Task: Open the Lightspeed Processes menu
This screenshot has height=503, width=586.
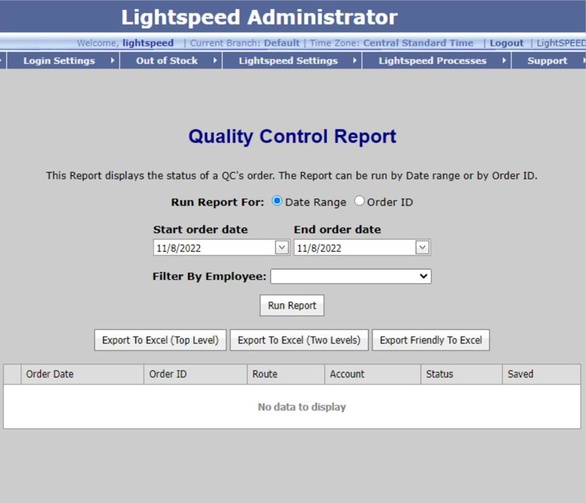Action: (436, 61)
